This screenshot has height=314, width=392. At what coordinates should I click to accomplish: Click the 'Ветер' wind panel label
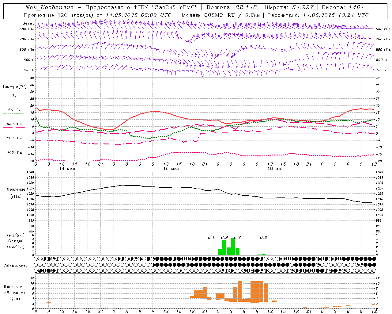[28, 23]
